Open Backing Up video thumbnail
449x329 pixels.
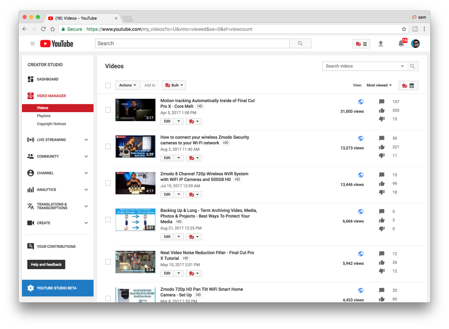[135, 219]
